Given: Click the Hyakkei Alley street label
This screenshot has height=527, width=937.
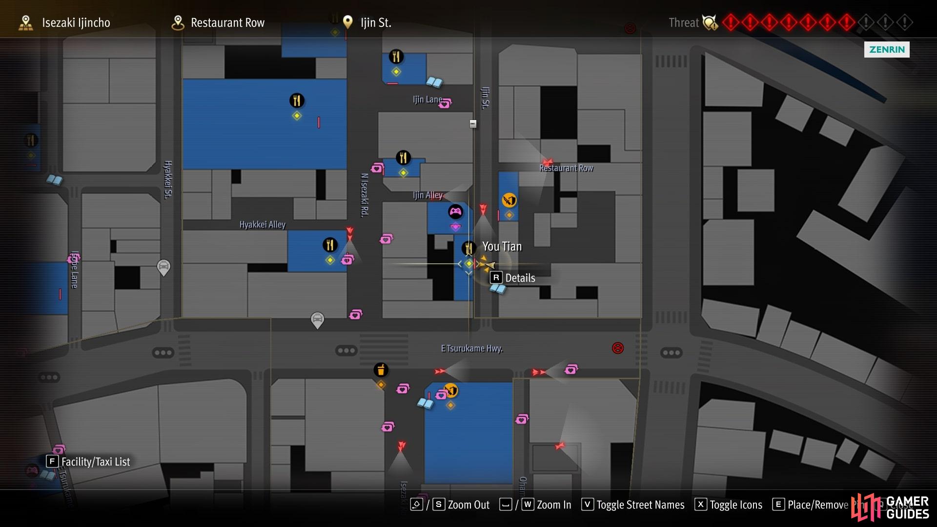Looking at the screenshot, I should point(262,224).
